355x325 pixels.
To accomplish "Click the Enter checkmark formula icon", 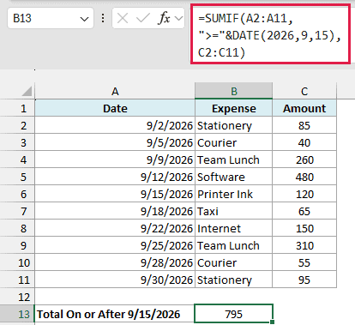I will (143, 19).
